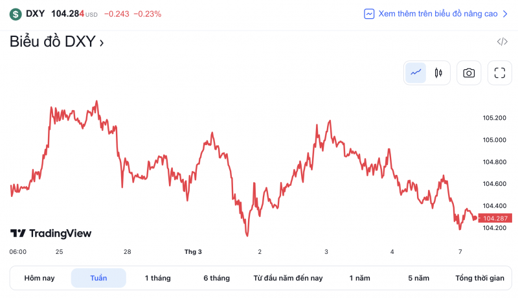Select the Tuần time range
The image size is (518, 298).
coord(98,278)
